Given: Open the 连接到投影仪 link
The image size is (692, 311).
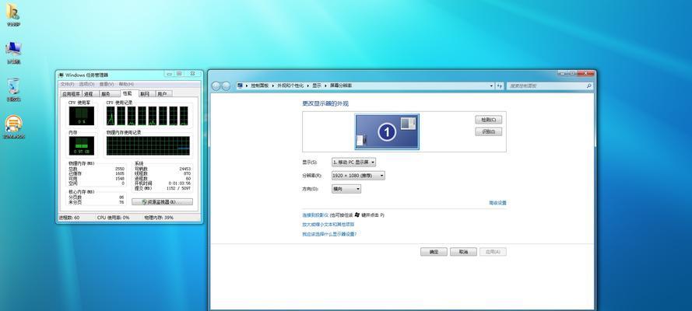Looking at the screenshot, I should click(x=315, y=215).
